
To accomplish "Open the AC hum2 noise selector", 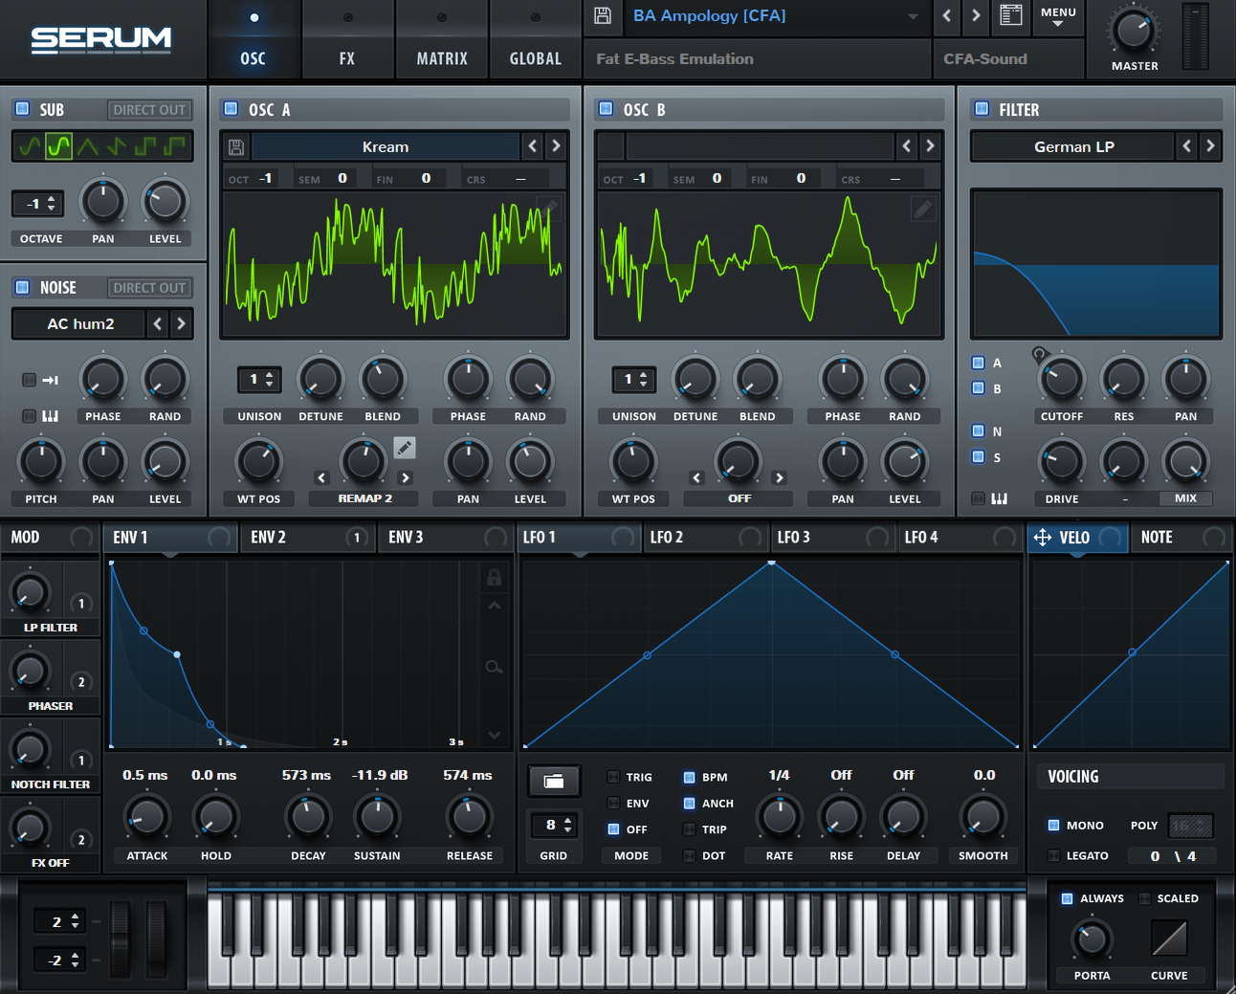I will tap(80, 324).
